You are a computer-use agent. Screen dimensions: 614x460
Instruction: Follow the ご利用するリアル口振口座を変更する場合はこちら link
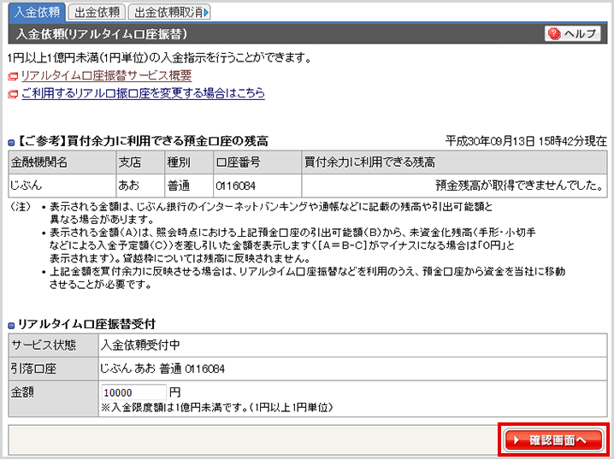(x=142, y=93)
